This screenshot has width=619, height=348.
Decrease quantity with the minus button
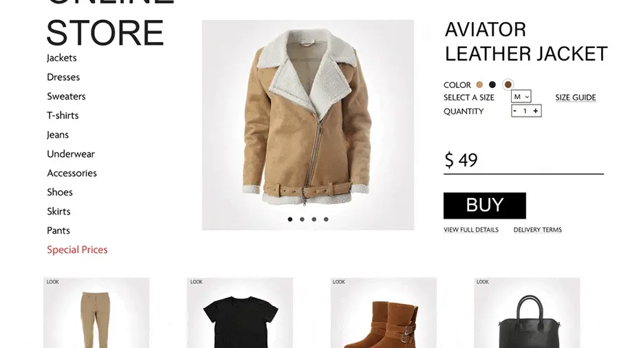click(x=514, y=111)
